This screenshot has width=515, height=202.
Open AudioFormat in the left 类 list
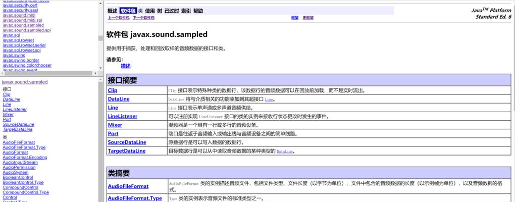pos(15,153)
